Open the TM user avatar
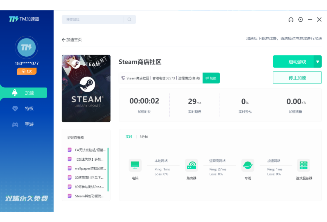 tap(27, 48)
